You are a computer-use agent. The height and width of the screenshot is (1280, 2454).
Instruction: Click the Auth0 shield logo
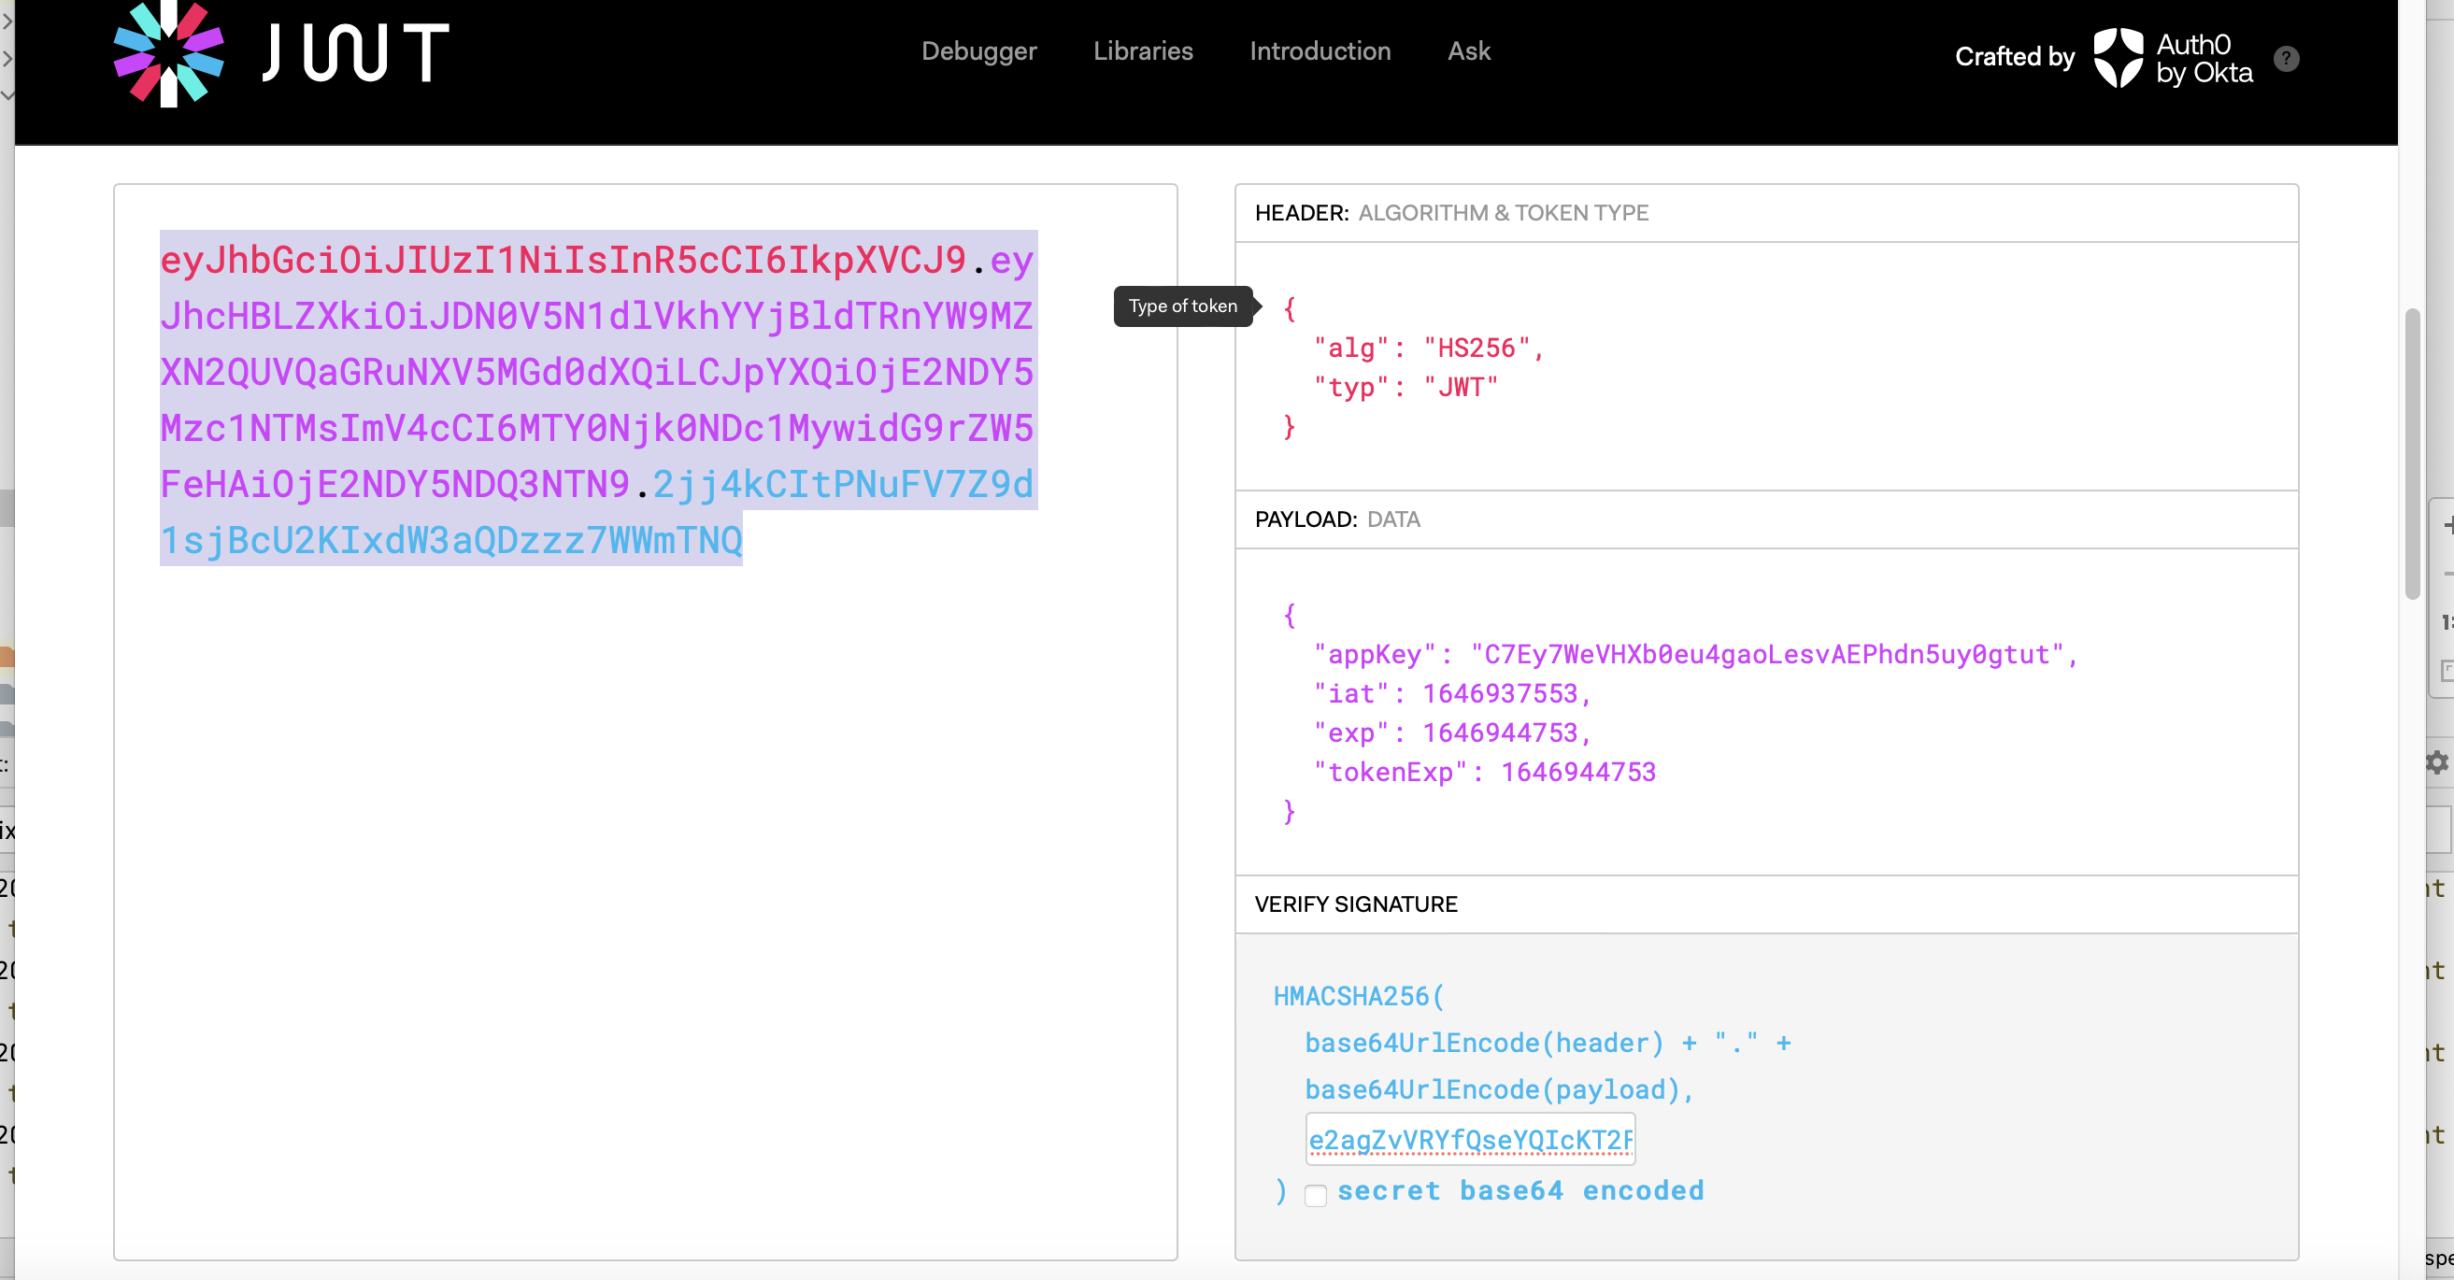pos(2117,57)
